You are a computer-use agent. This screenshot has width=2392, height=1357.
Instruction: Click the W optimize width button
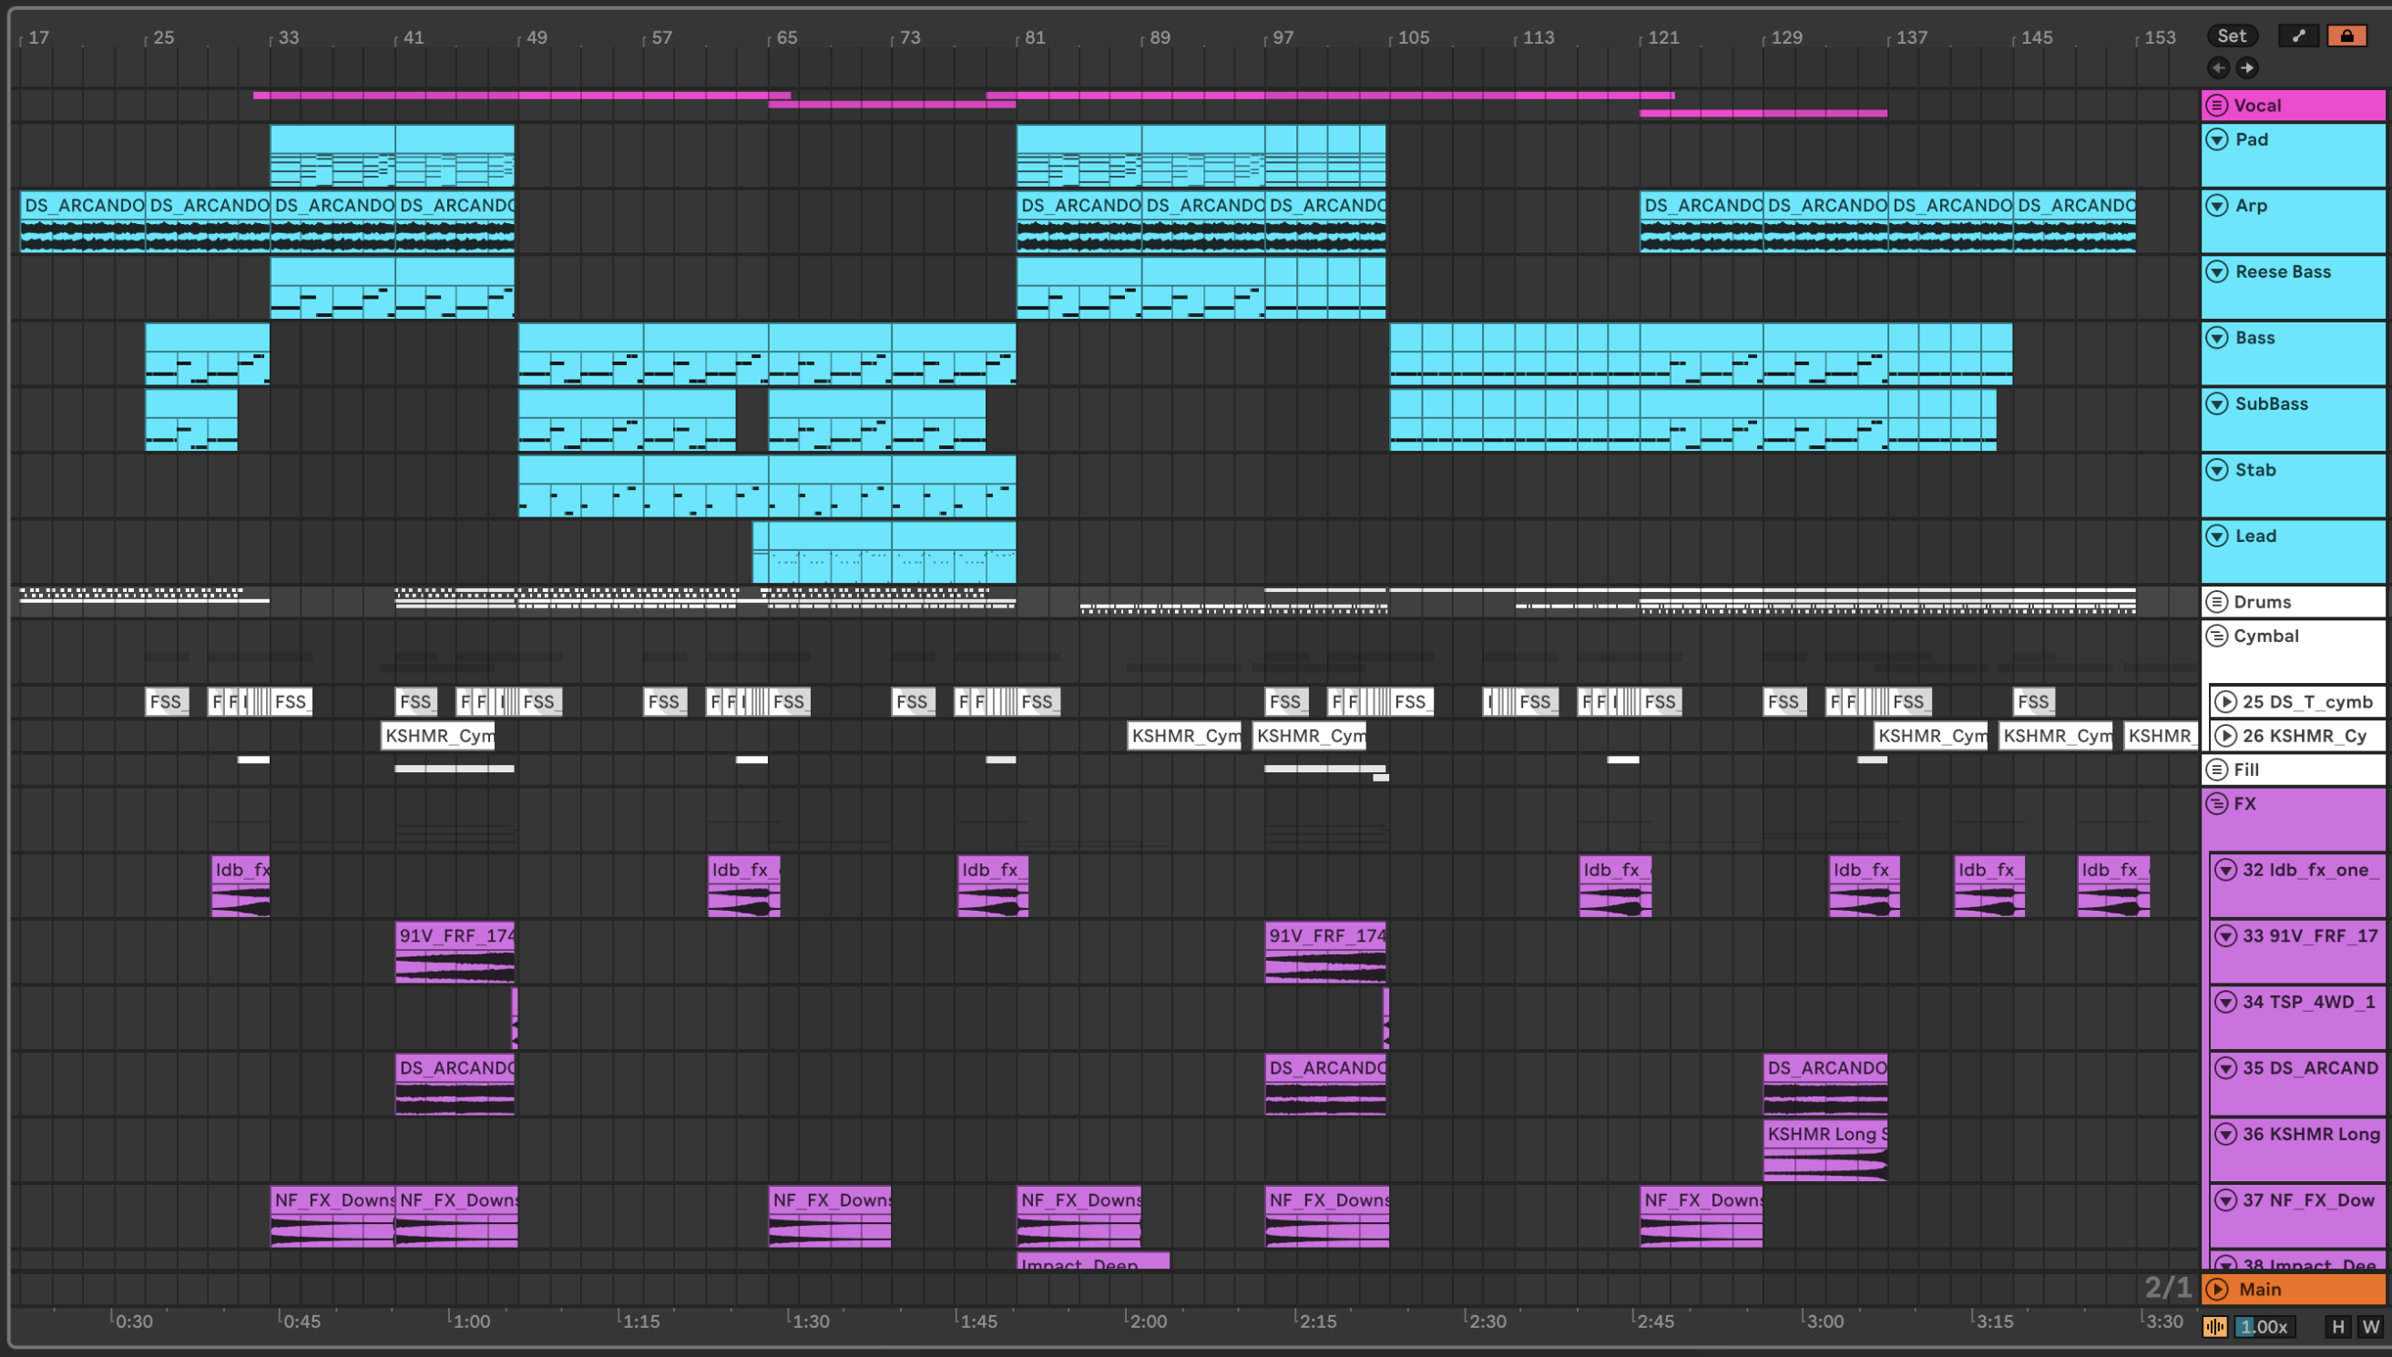point(2370,1326)
